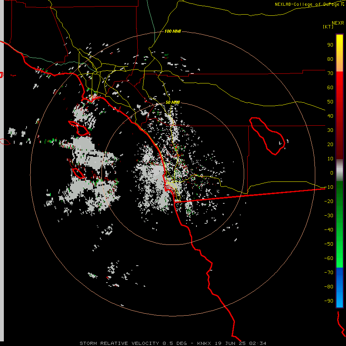Click the 60 value on velocity scale

(330, 88)
